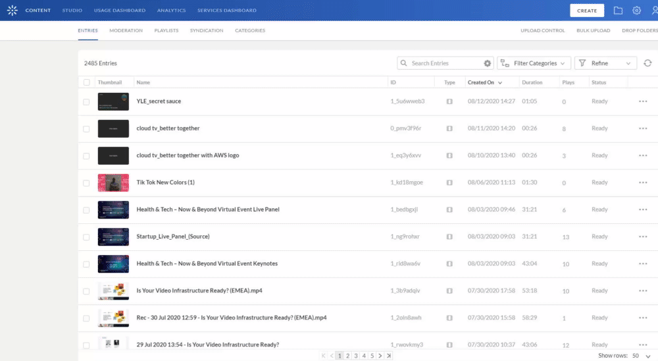Select all entries with header checkbox
Image resolution: width=658 pixels, height=361 pixels.
coord(87,82)
